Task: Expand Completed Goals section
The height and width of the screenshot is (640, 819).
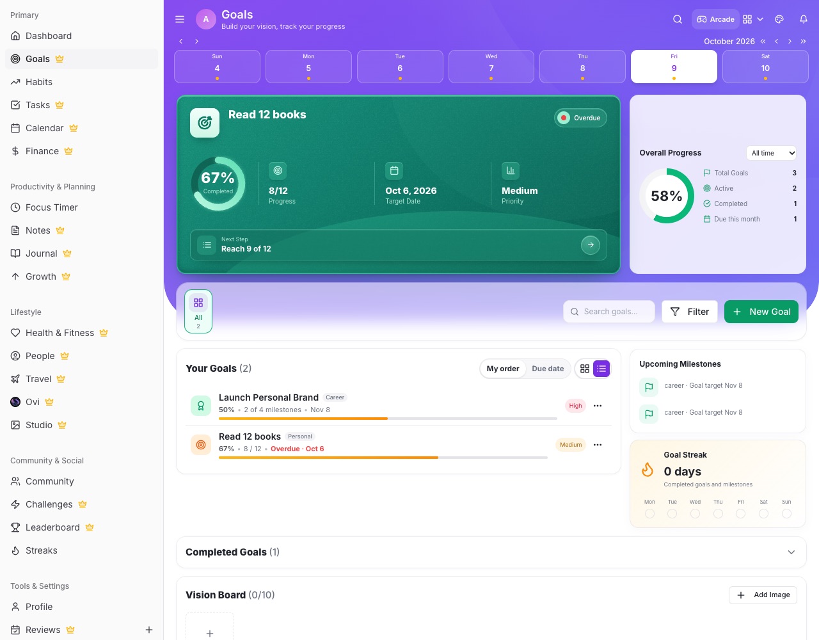Action: click(x=491, y=552)
